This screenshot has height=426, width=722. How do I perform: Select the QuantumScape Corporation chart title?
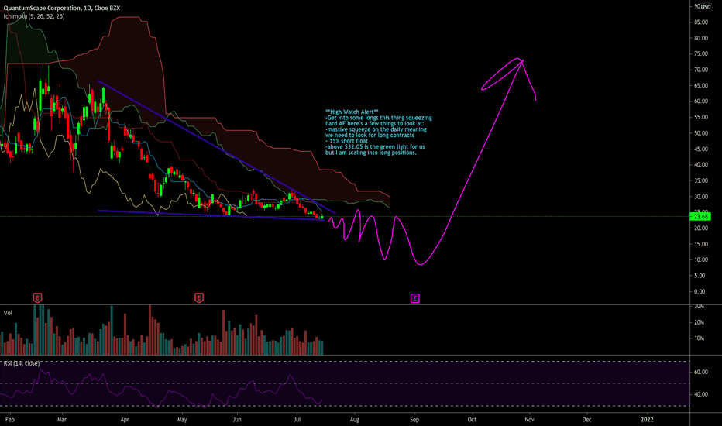coord(62,9)
